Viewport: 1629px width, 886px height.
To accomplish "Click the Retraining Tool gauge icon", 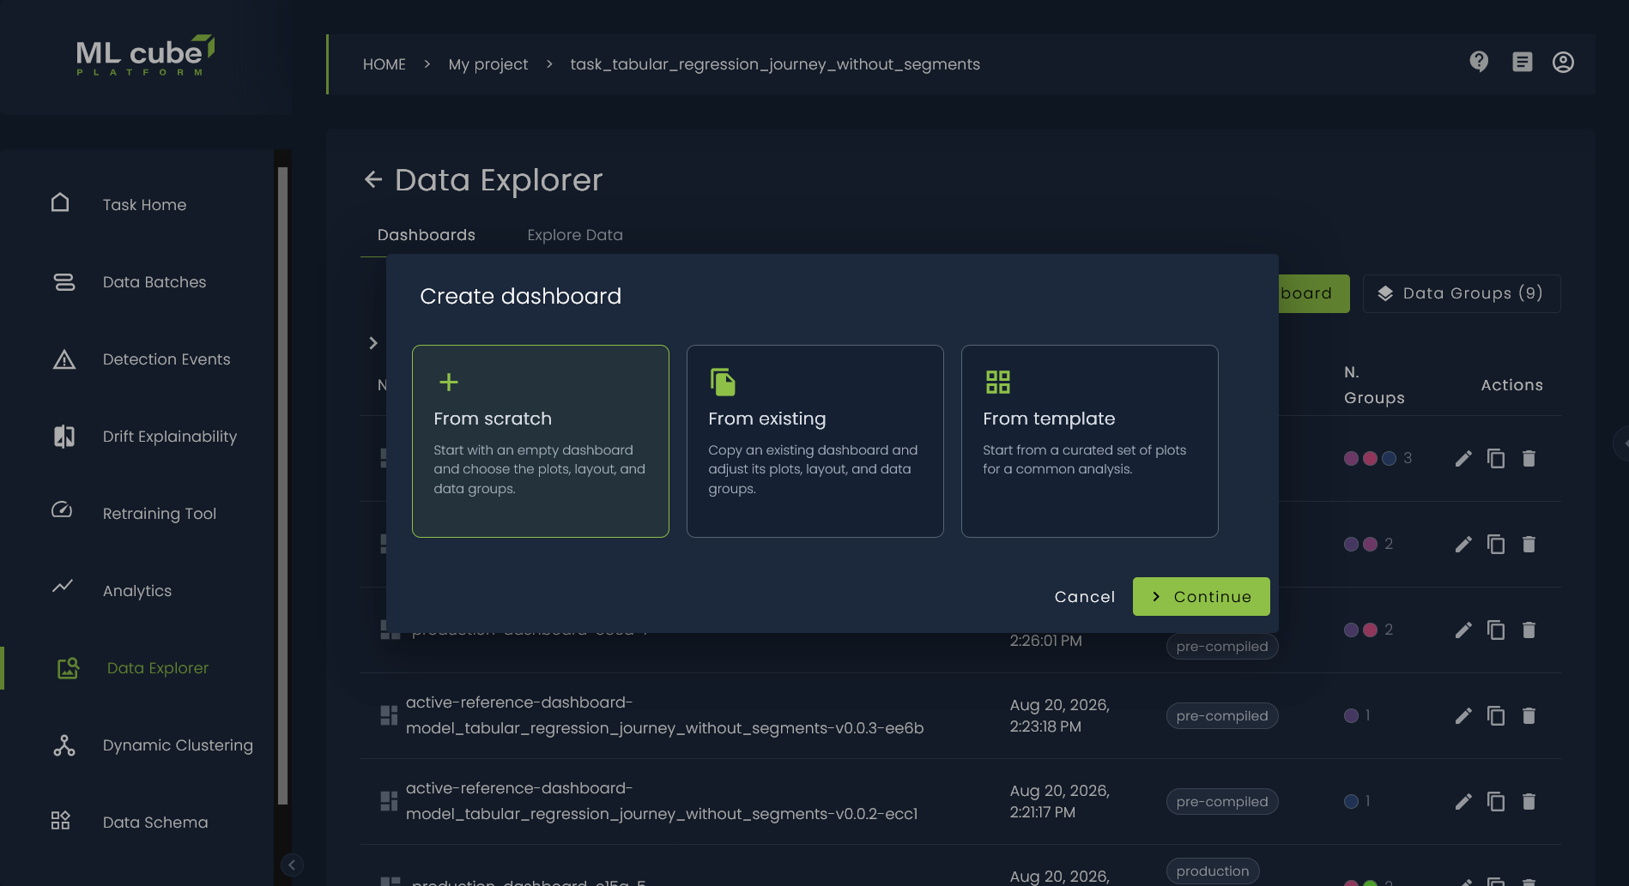I will coord(62,509).
